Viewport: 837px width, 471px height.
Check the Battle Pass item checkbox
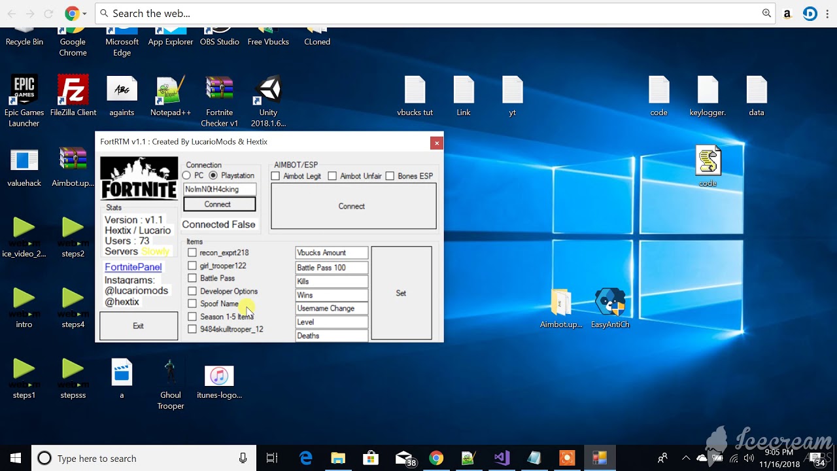click(x=192, y=278)
